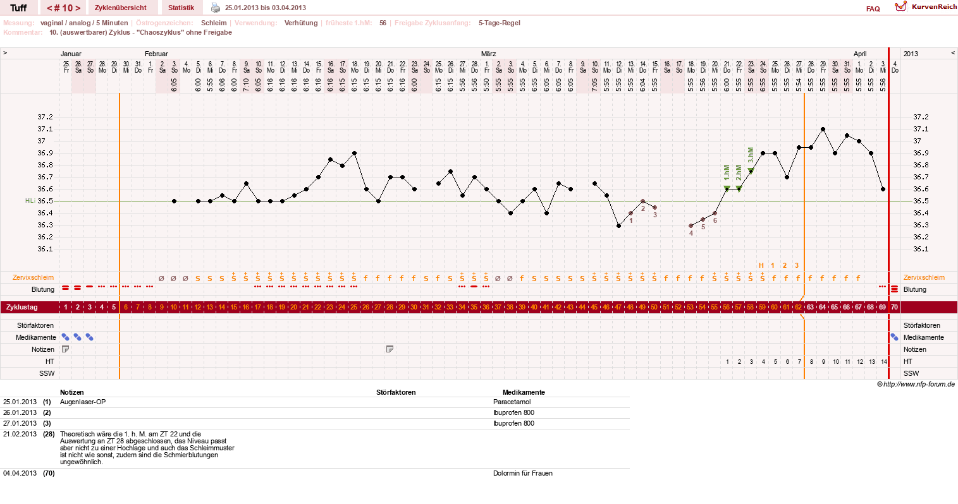Click the Zervixschleim label on the left

tap(34, 277)
